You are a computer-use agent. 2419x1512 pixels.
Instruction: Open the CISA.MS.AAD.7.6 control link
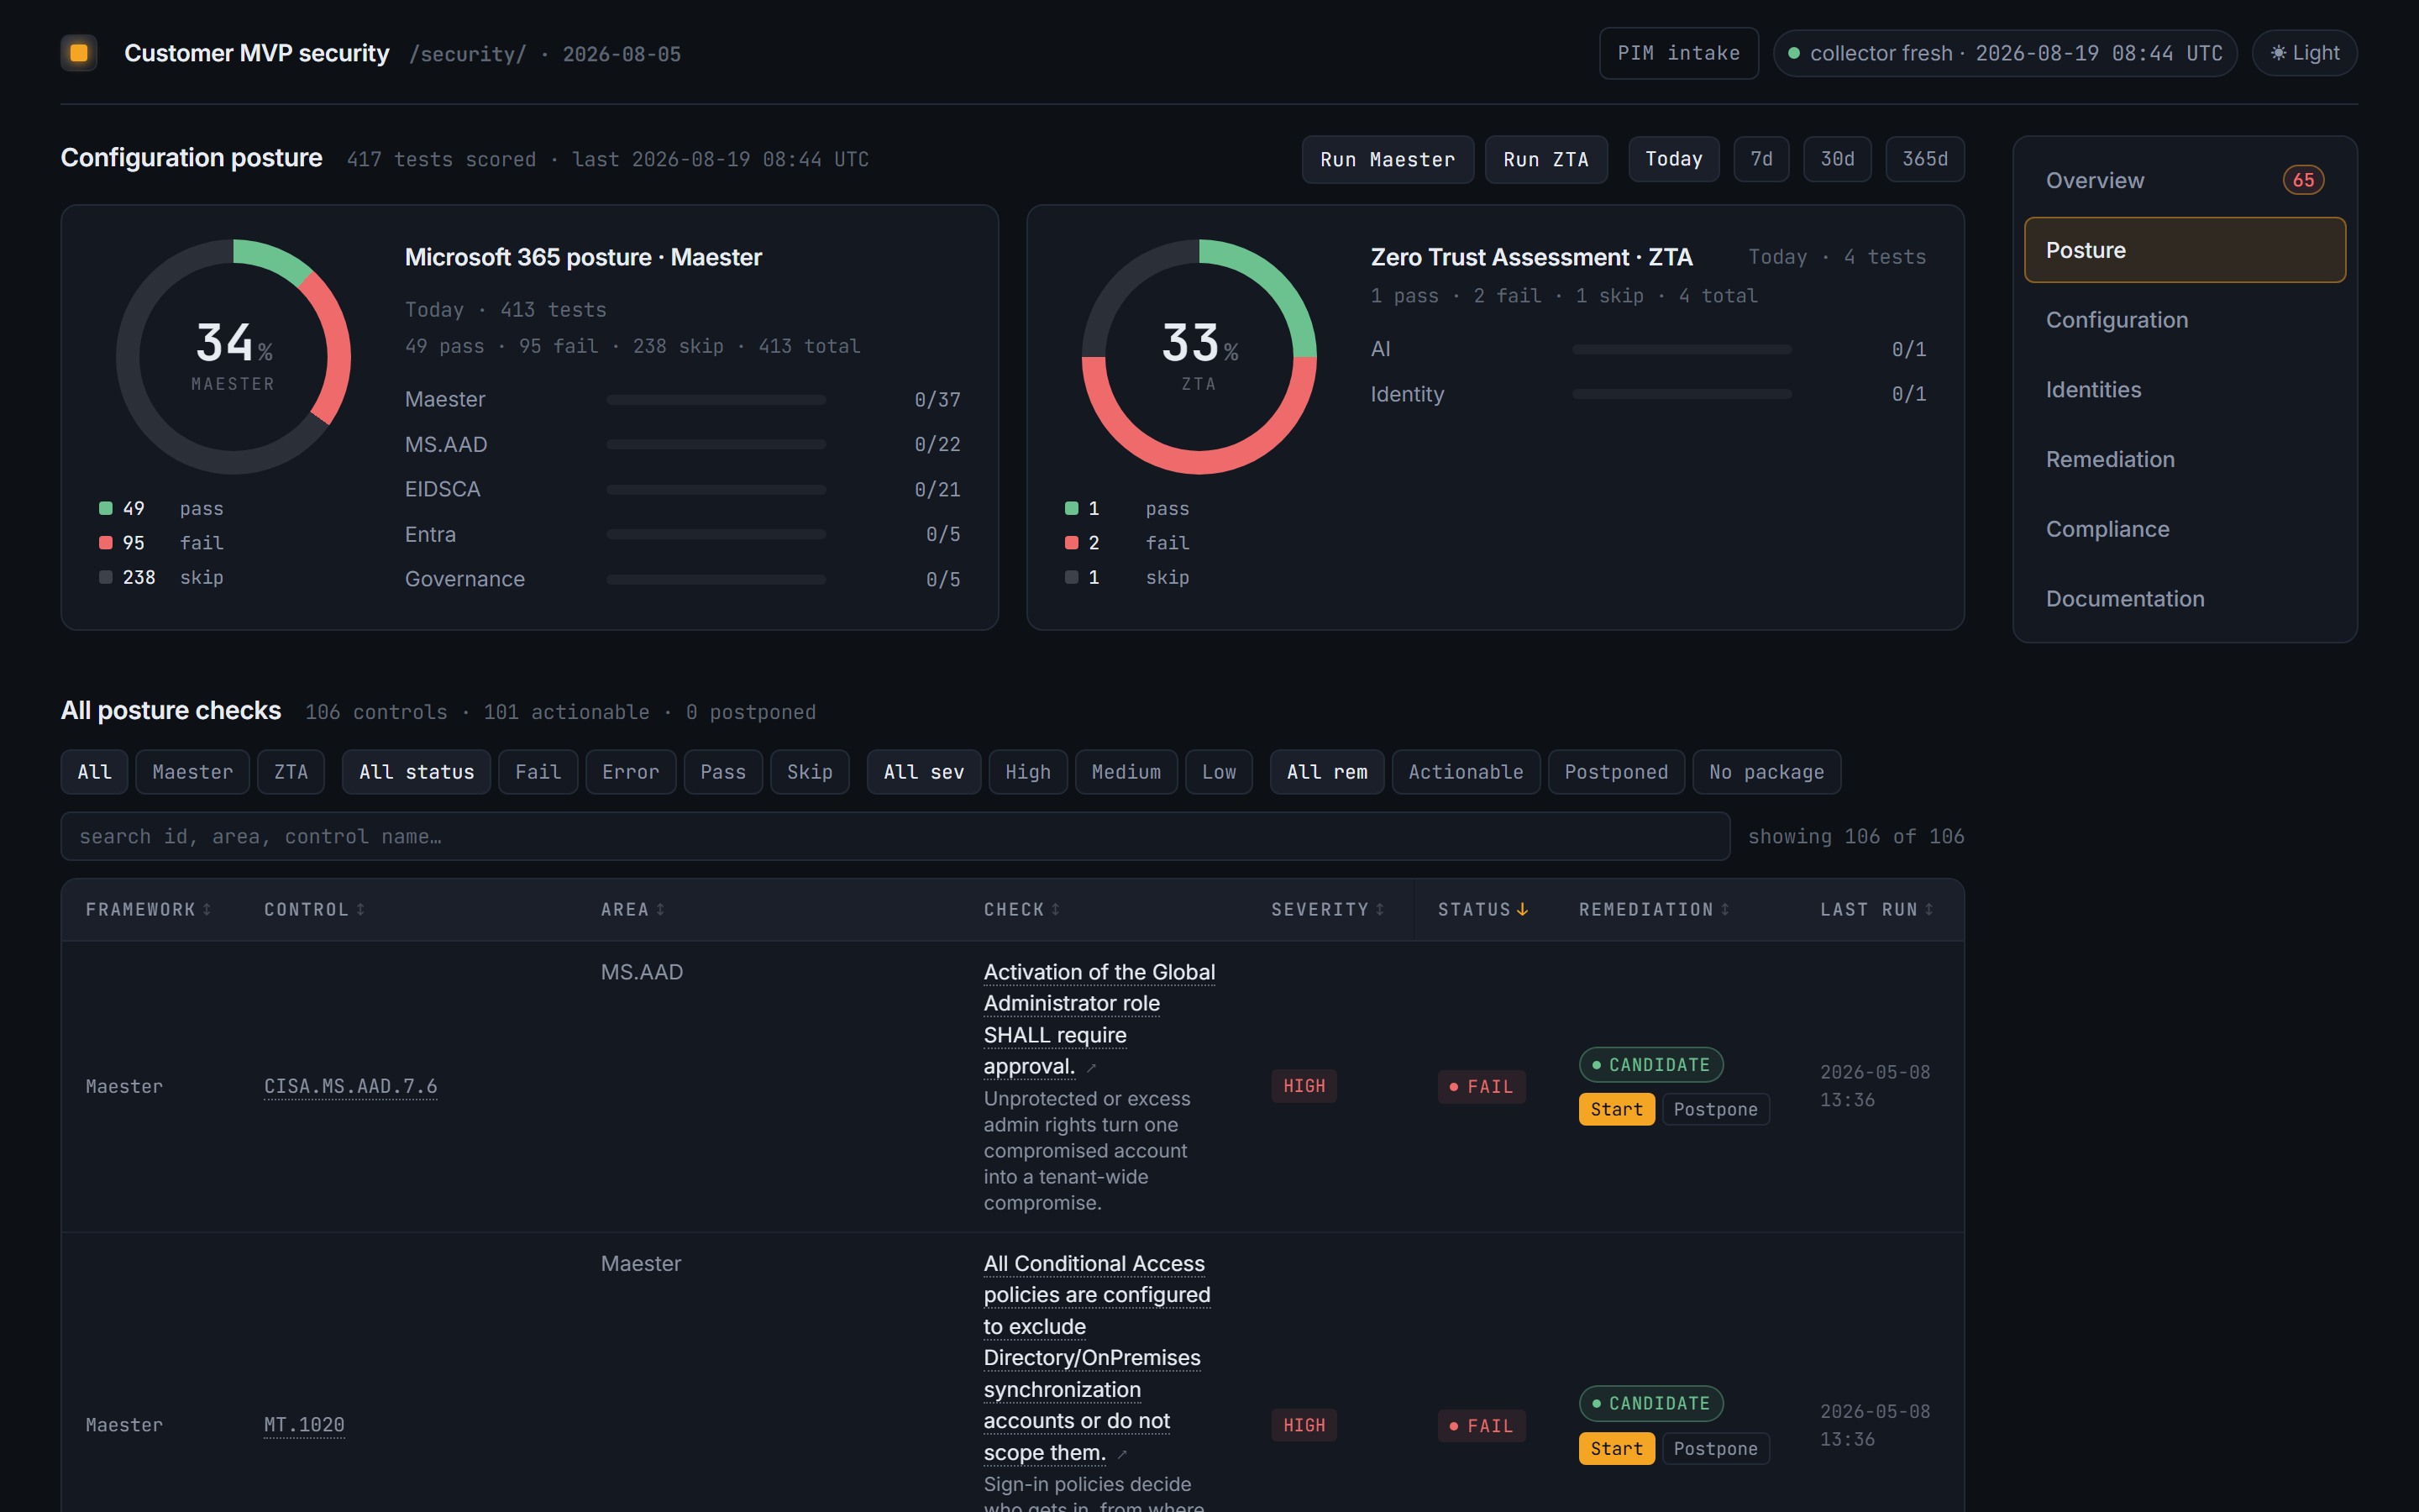(x=351, y=1086)
